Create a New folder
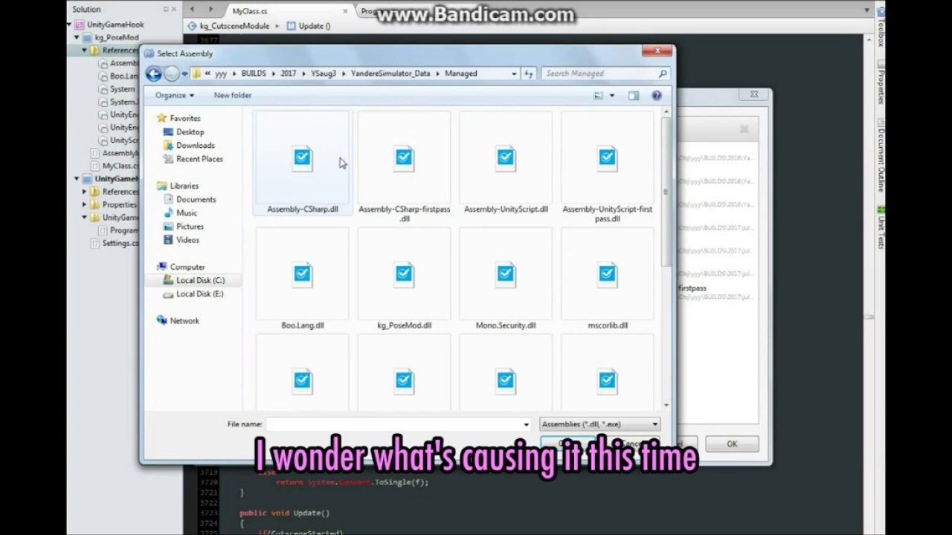This screenshot has height=535, width=952. (233, 95)
